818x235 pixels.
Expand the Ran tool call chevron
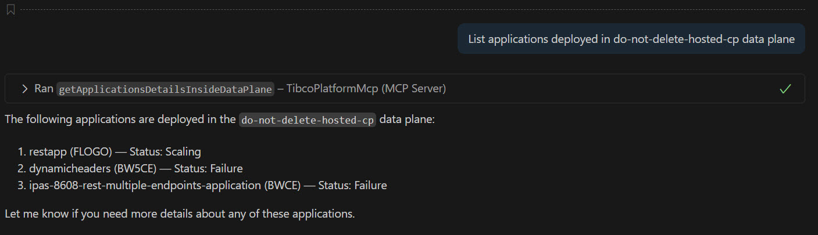click(24, 89)
